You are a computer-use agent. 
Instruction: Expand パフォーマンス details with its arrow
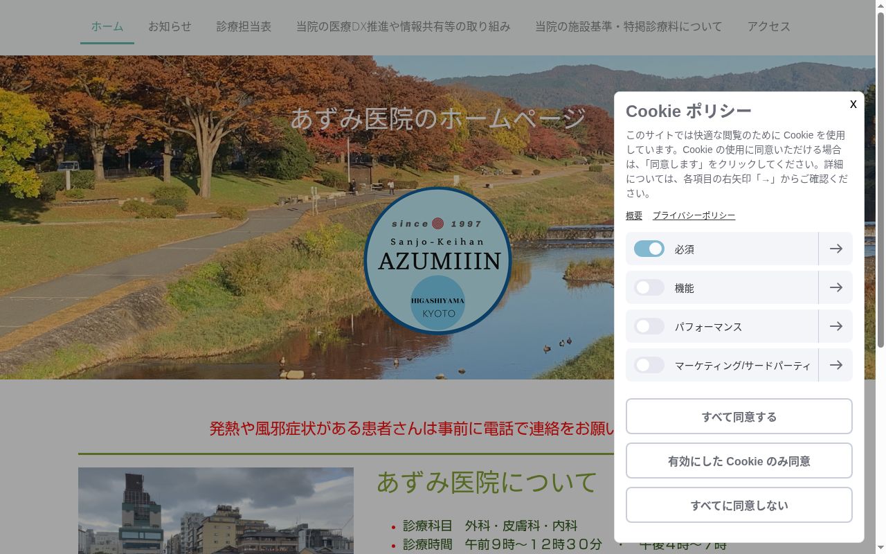coord(835,326)
